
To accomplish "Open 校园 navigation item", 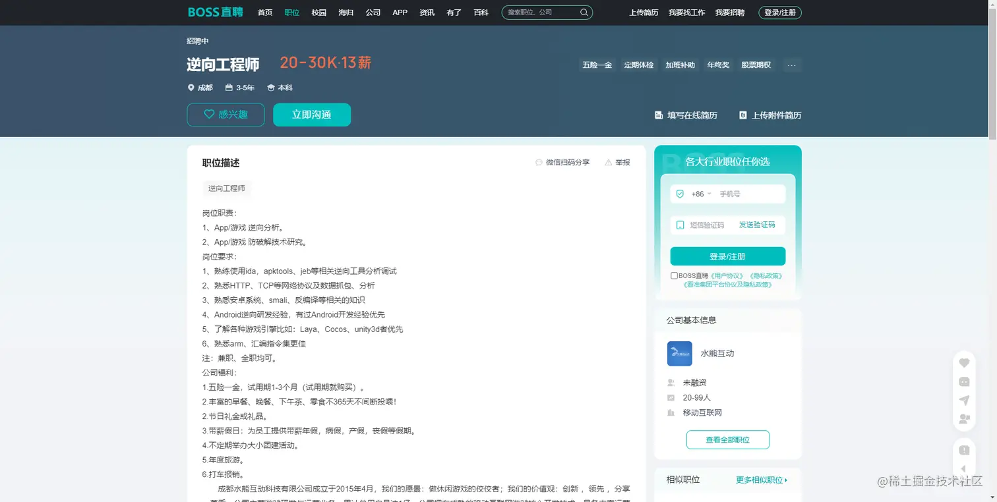I will click(319, 13).
